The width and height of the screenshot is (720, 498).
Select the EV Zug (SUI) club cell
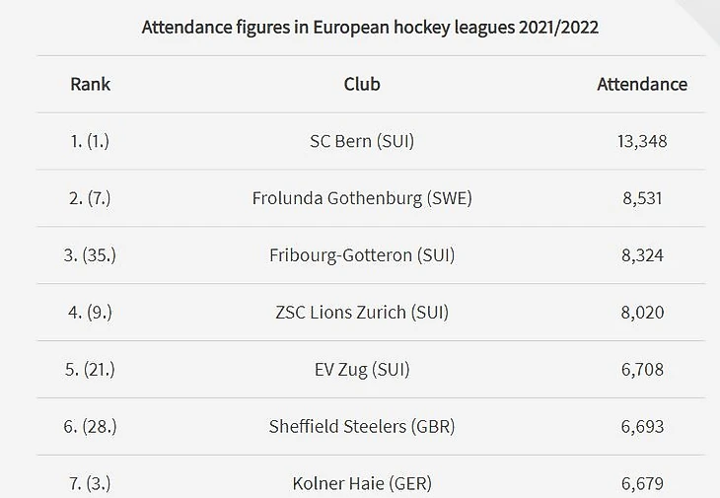tap(362, 370)
